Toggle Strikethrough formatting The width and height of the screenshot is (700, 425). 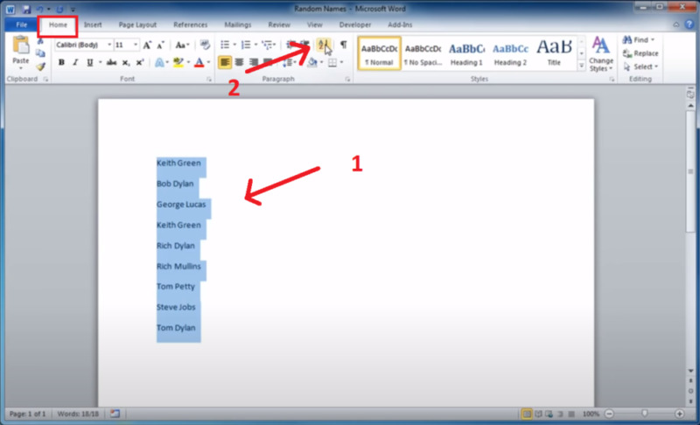point(111,62)
